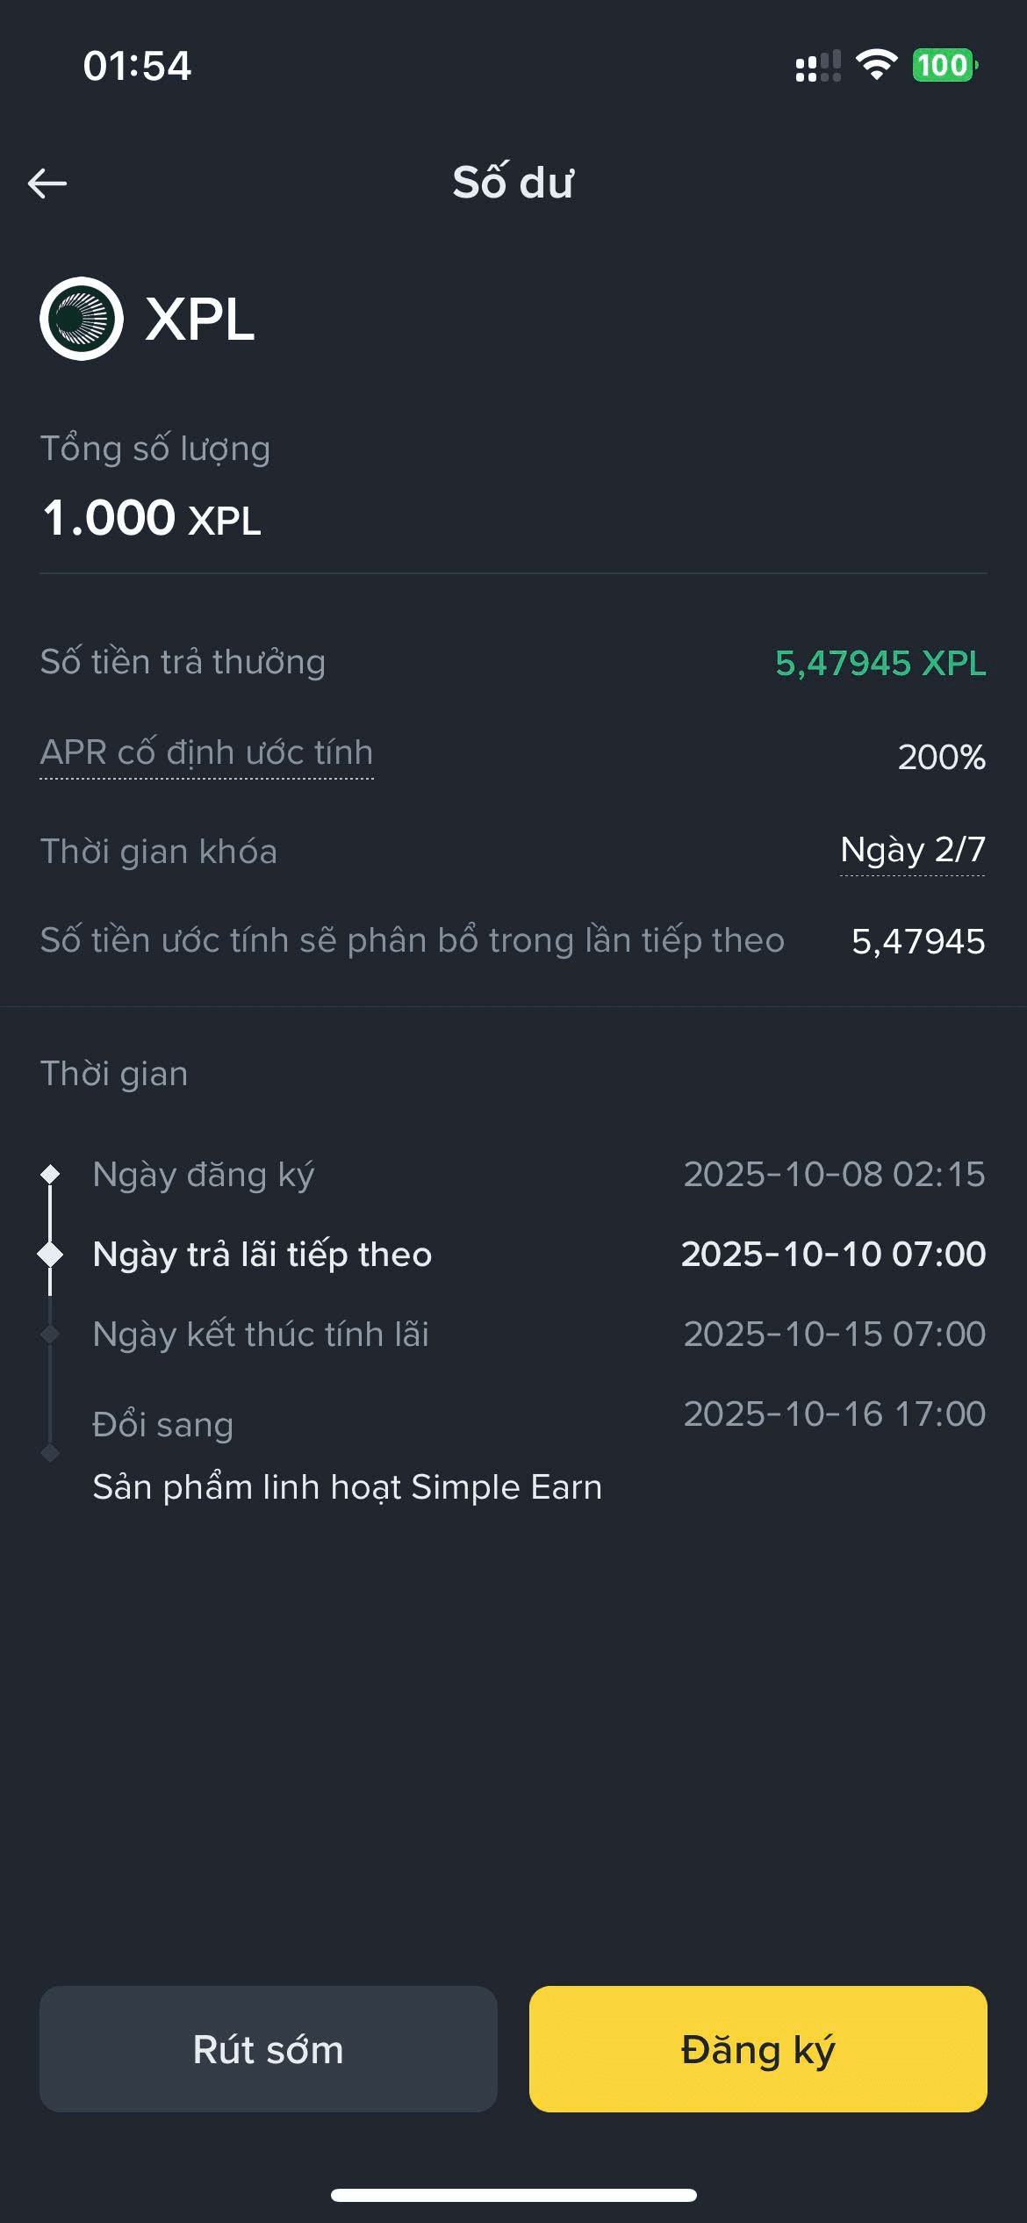Tap the back arrow icon
The image size is (1027, 2223).
(47, 183)
